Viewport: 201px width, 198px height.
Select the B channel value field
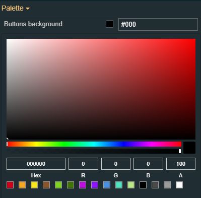coord(148,164)
